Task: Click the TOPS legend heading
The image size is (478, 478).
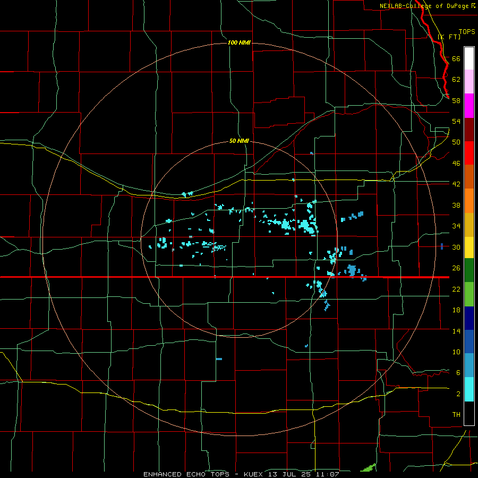Action: [x=467, y=31]
